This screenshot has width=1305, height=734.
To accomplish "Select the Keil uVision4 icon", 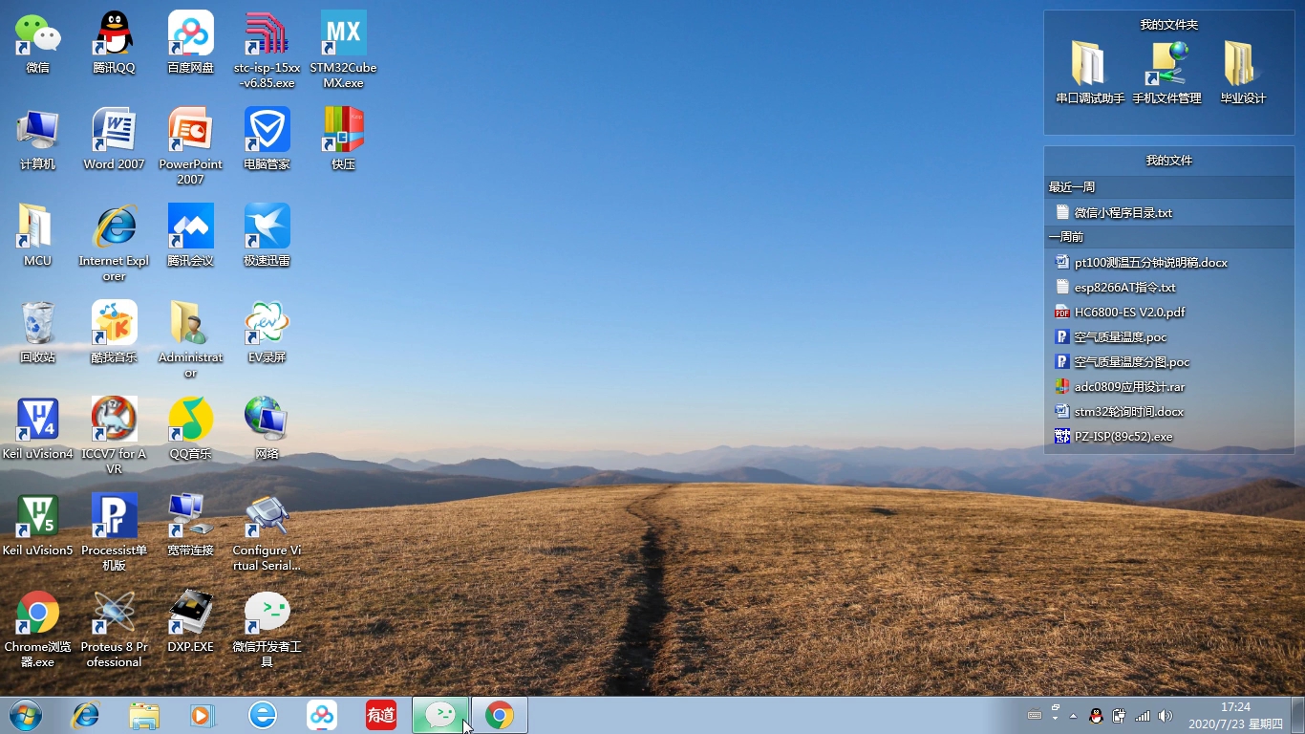I will [x=37, y=429].
